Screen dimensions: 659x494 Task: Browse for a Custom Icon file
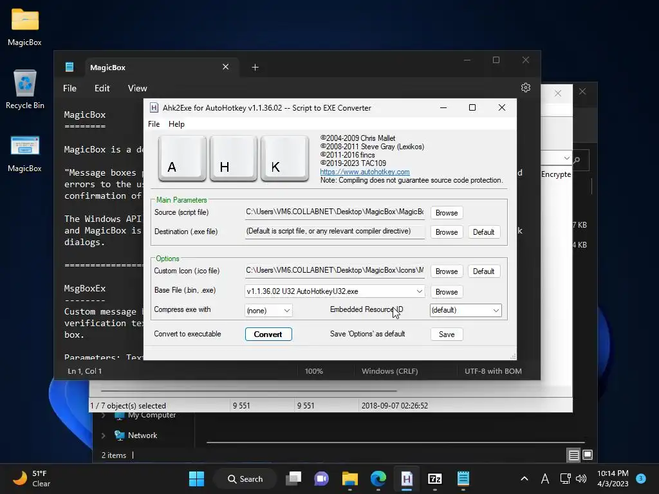[x=447, y=271]
